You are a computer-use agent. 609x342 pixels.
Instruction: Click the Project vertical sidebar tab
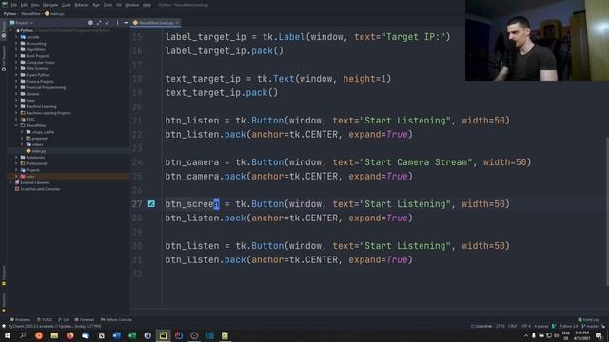(x=4, y=29)
